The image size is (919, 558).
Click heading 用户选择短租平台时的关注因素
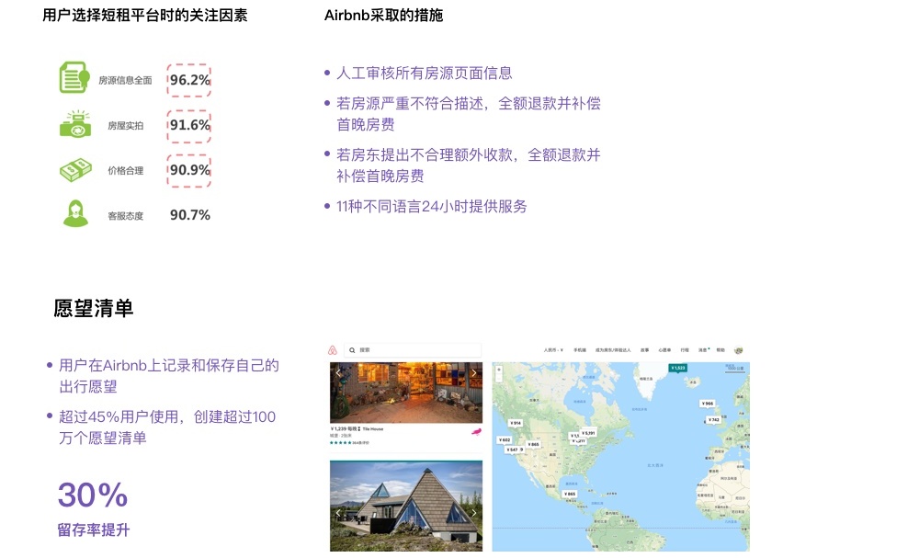click(x=145, y=16)
